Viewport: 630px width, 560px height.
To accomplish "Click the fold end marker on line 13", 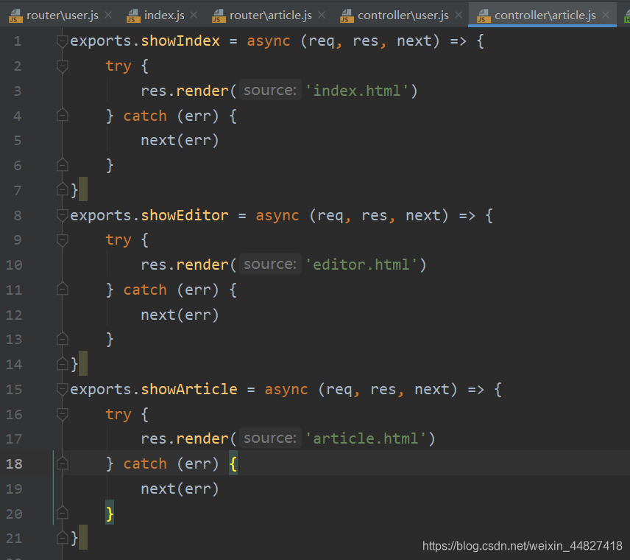I will [x=63, y=339].
